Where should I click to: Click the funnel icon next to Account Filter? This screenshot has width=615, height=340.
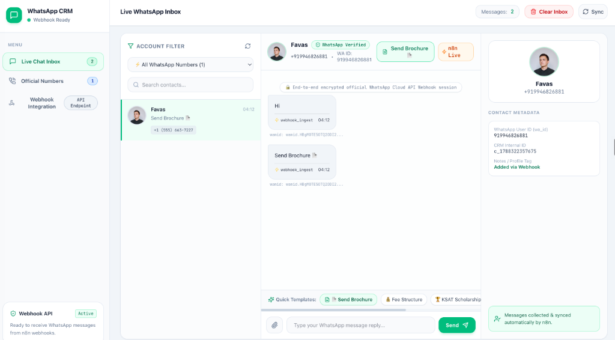130,46
